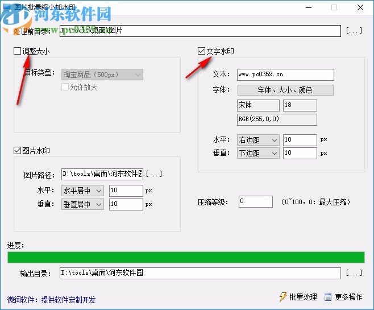The image size is (374, 310).
Task: Uncheck the 图片水印 checkbox
Action: click(x=17, y=151)
